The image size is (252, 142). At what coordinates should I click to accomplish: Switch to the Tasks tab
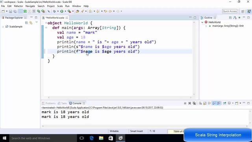tap(62, 103)
